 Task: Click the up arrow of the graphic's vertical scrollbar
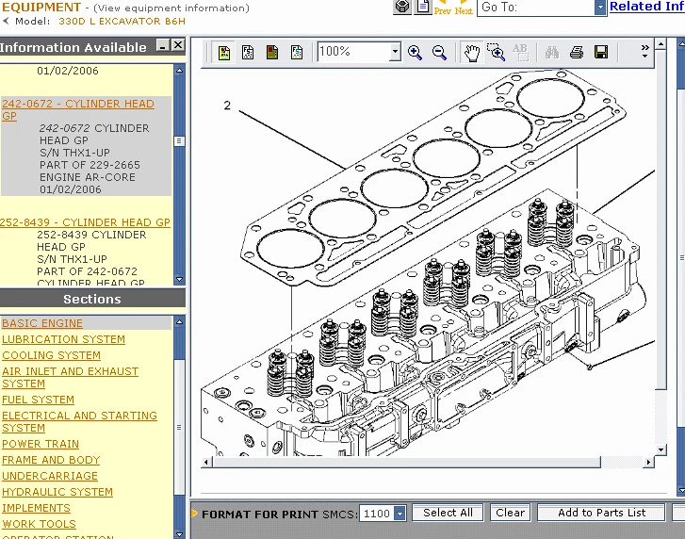(x=661, y=43)
